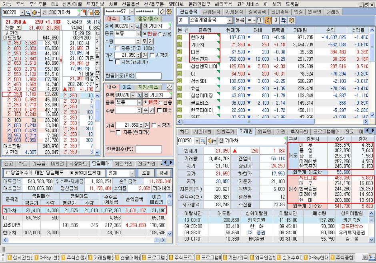Enable 자동(현재가) in sell order panel
376x263 pixels.
117,62
